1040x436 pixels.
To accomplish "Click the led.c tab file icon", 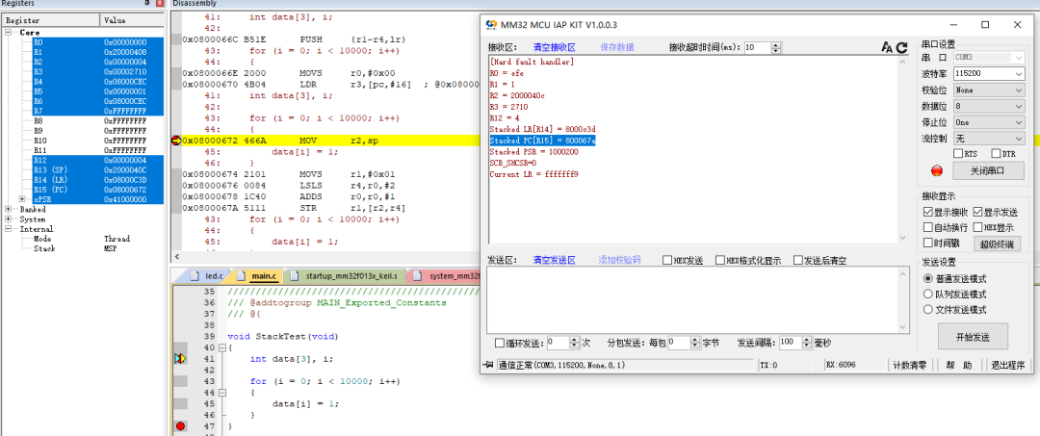I will [195, 275].
